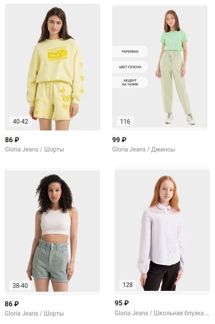Screen dimensions: 215x324
Task: Open the yellow EVERYDAY shorts set photo
Action: pyautogui.click(x=53, y=67)
